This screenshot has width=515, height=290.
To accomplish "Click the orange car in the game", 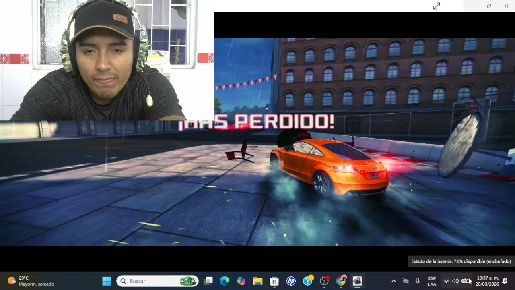I will (x=330, y=166).
